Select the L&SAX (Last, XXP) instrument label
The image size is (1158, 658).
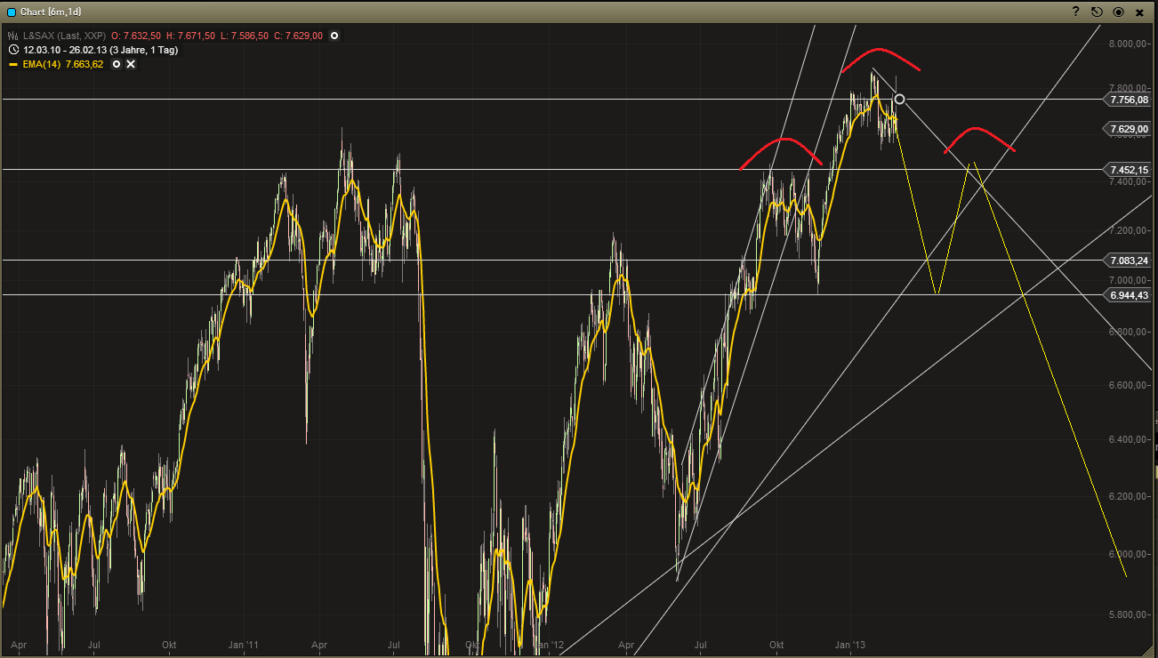click(63, 36)
